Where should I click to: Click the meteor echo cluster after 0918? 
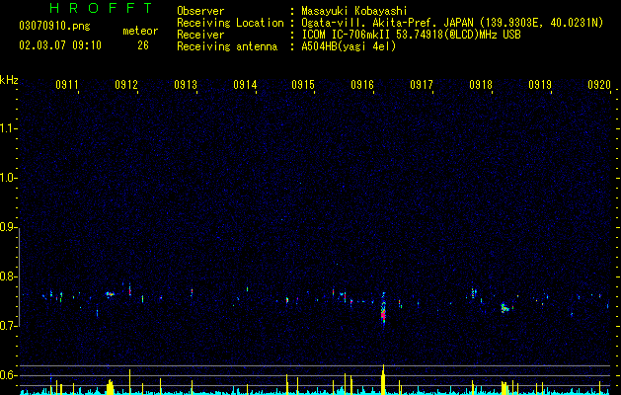click(505, 308)
